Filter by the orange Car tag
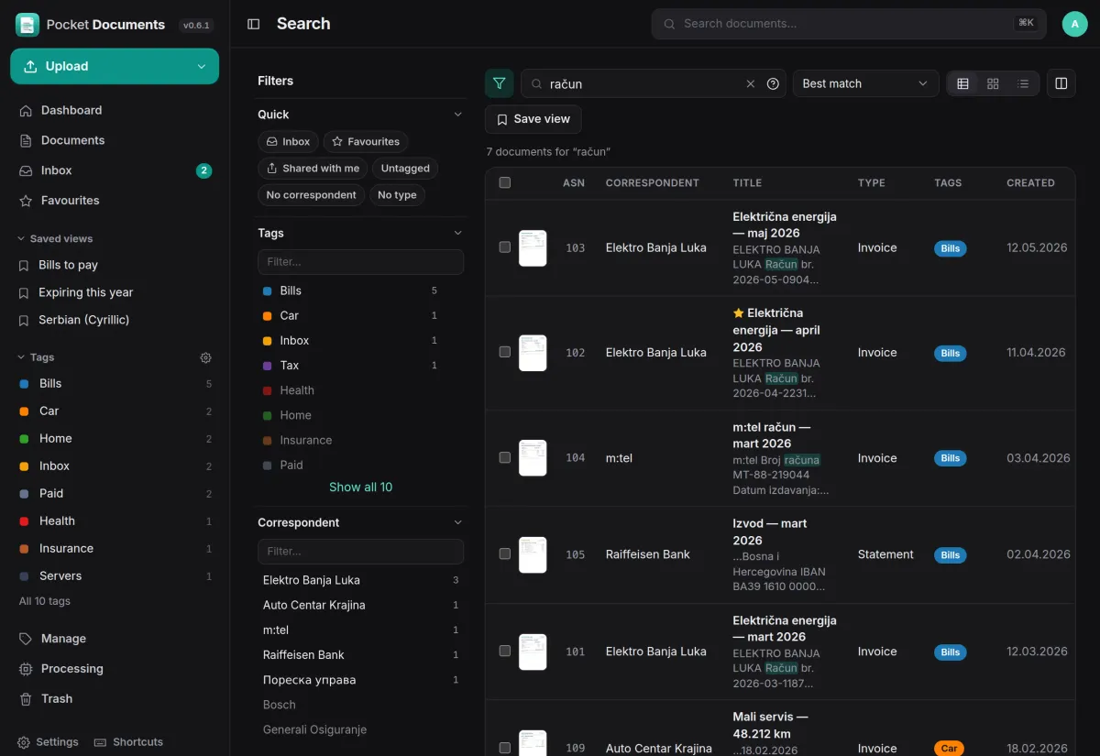 tap(360, 315)
